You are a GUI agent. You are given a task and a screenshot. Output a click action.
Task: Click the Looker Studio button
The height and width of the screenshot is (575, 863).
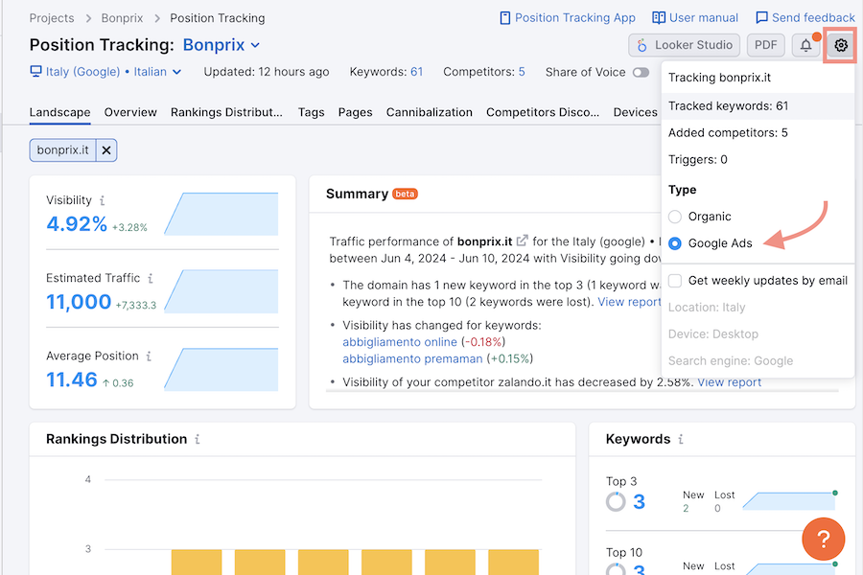[x=685, y=45]
